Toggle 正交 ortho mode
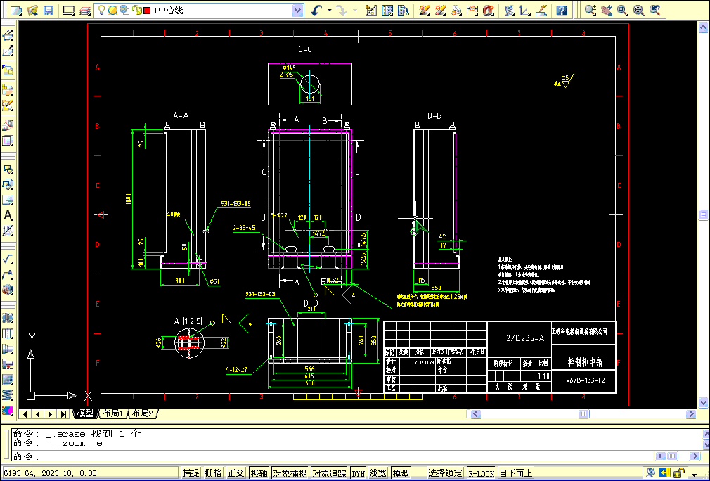710x481 pixels. tap(235, 473)
